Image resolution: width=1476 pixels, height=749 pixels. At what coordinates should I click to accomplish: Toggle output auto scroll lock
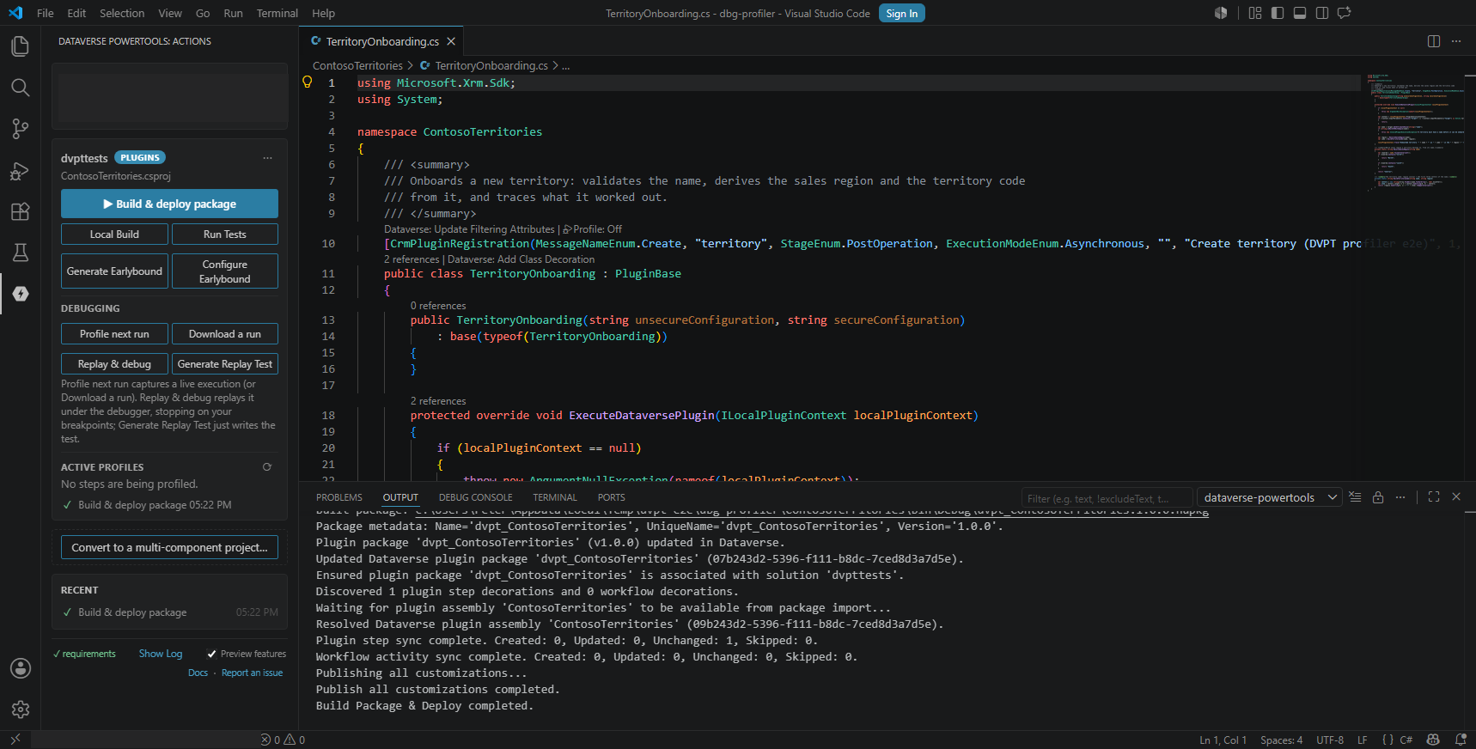[1378, 497]
